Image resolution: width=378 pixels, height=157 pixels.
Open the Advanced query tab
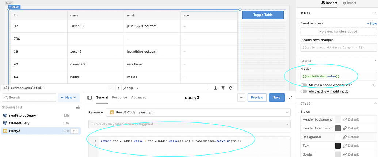click(x=139, y=97)
